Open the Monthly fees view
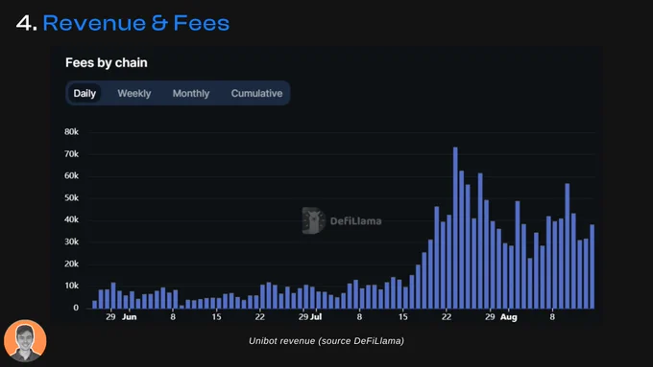This screenshot has width=653, height=367. pyautogui.click(x=191, y=93)
